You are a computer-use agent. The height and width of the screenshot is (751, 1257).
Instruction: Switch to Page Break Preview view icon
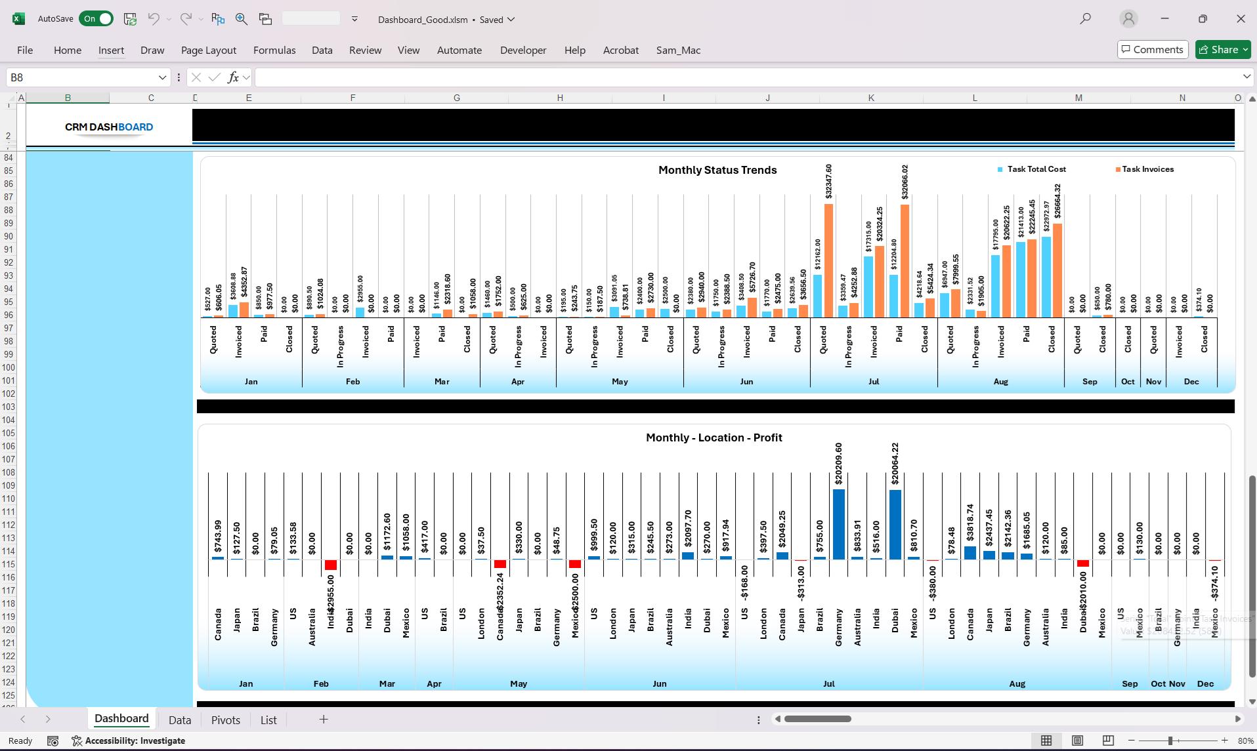pyautogui.click(x=1108, y=741)
